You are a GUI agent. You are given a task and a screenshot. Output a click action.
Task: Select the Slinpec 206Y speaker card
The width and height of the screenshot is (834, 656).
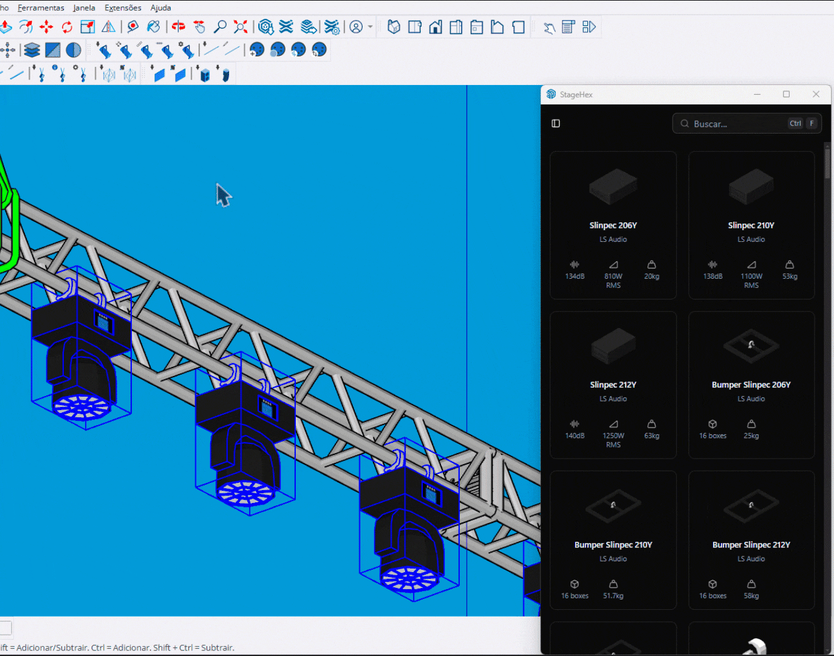pyautogui.click(x=613, y=225)
